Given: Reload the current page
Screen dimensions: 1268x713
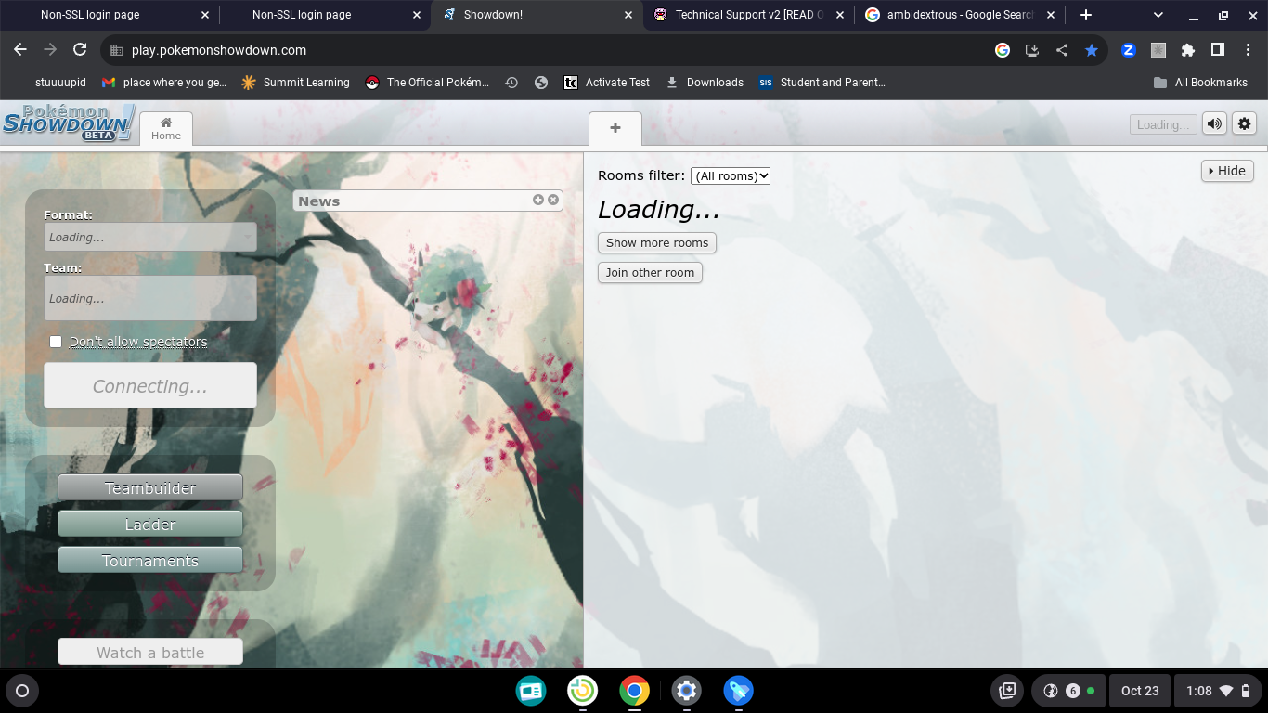Looking at the screenshot, I should point(80,50).
